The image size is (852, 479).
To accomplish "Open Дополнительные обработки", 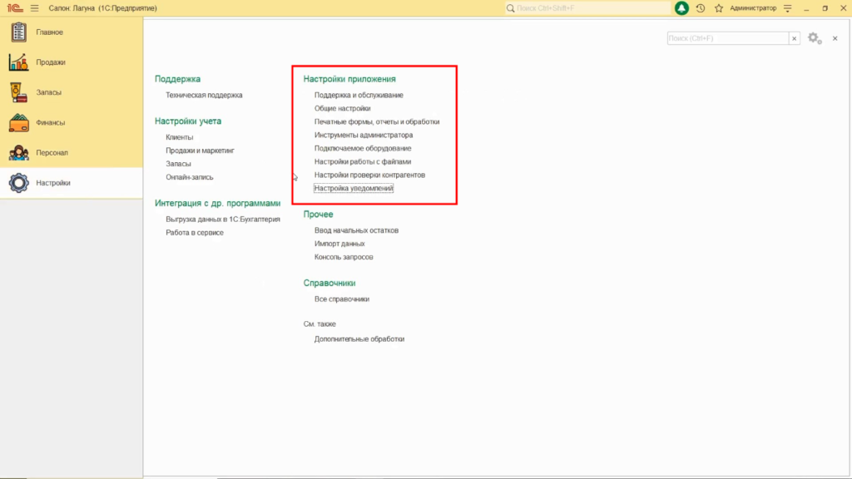I will pyautogui.click(x=359, y=339).
